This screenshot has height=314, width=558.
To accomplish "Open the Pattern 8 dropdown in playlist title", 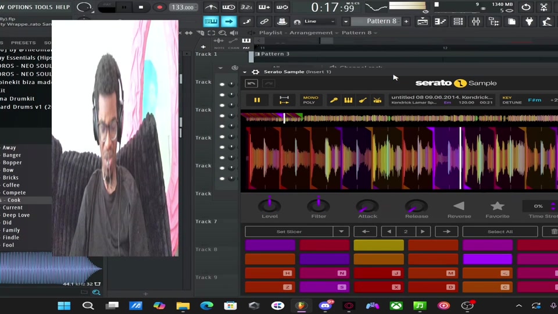I will pyautogui.click(x=359, y=33).
